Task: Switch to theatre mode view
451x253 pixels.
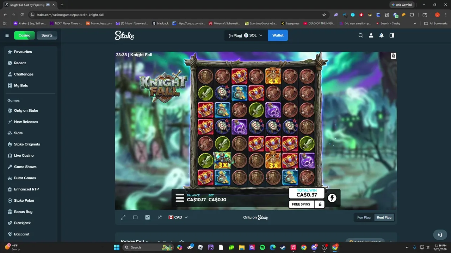Action: 135,218
